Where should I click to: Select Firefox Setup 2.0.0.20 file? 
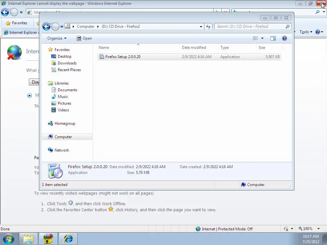coord(189,57)
